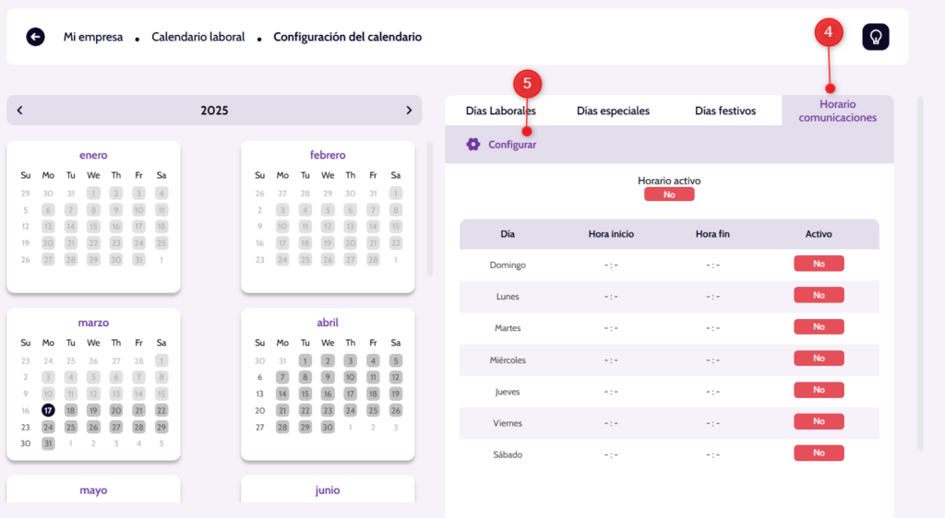
Task: Navigate to Mi empresa breadcrumb
Action: (93, 37)
